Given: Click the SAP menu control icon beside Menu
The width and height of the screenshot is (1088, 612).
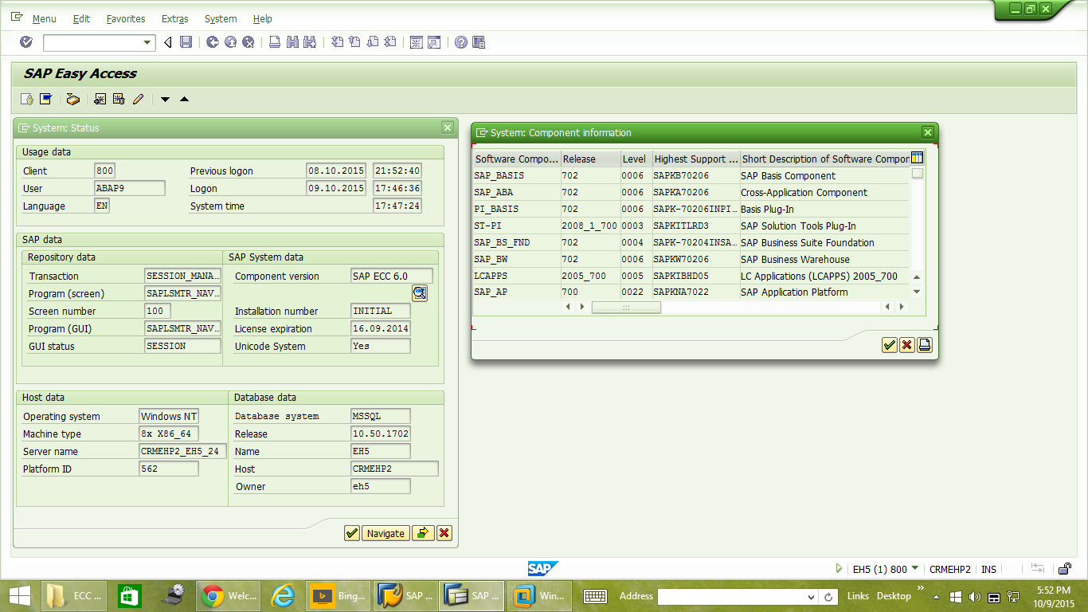Looking at the screenshot, I should 17,18.
